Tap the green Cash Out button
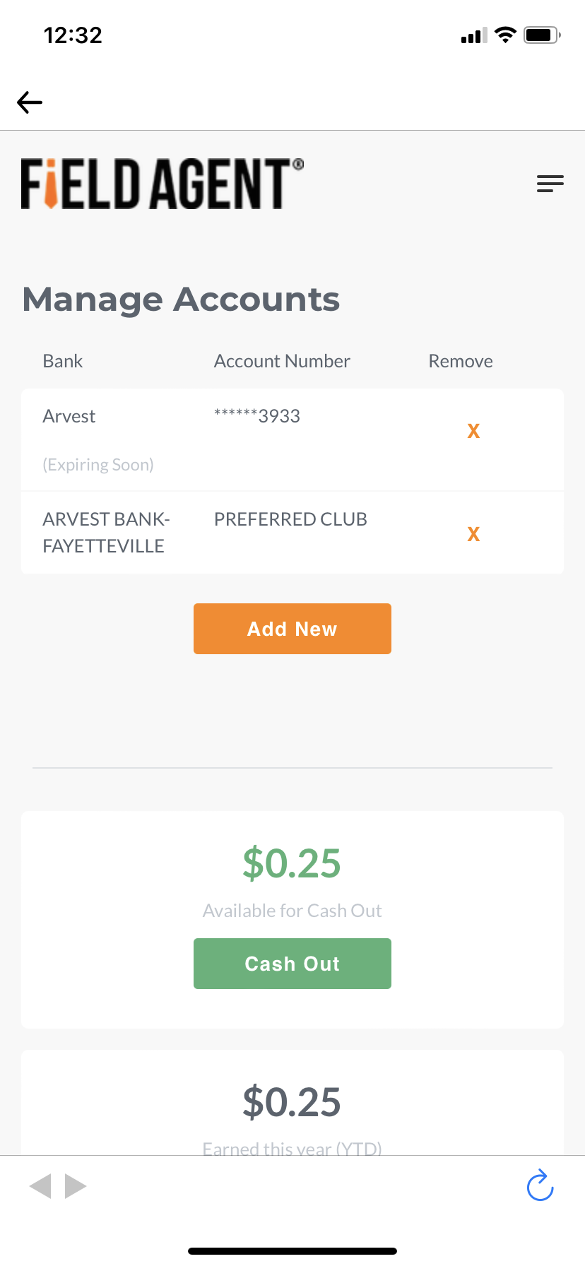The image size is (585, 1266). tap(292, 964)
